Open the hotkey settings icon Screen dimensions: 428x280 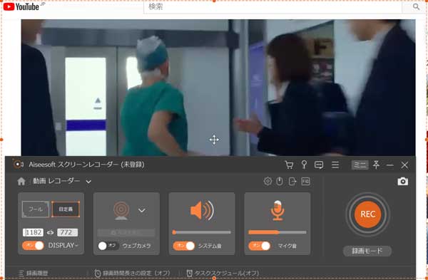(x=305, y=181)
